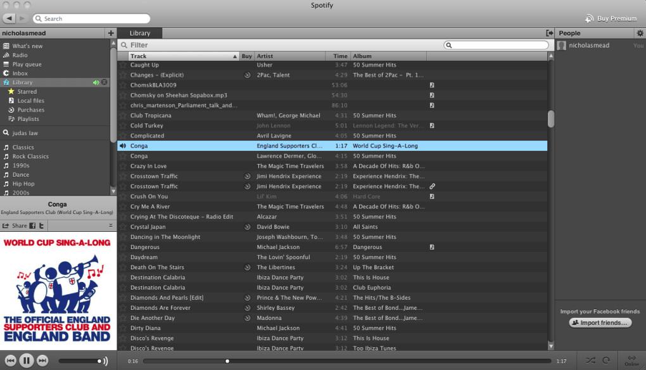This screenshot has width=646, height=370.
Task: Star the Daydream track
Action: [x=123, y=257]
